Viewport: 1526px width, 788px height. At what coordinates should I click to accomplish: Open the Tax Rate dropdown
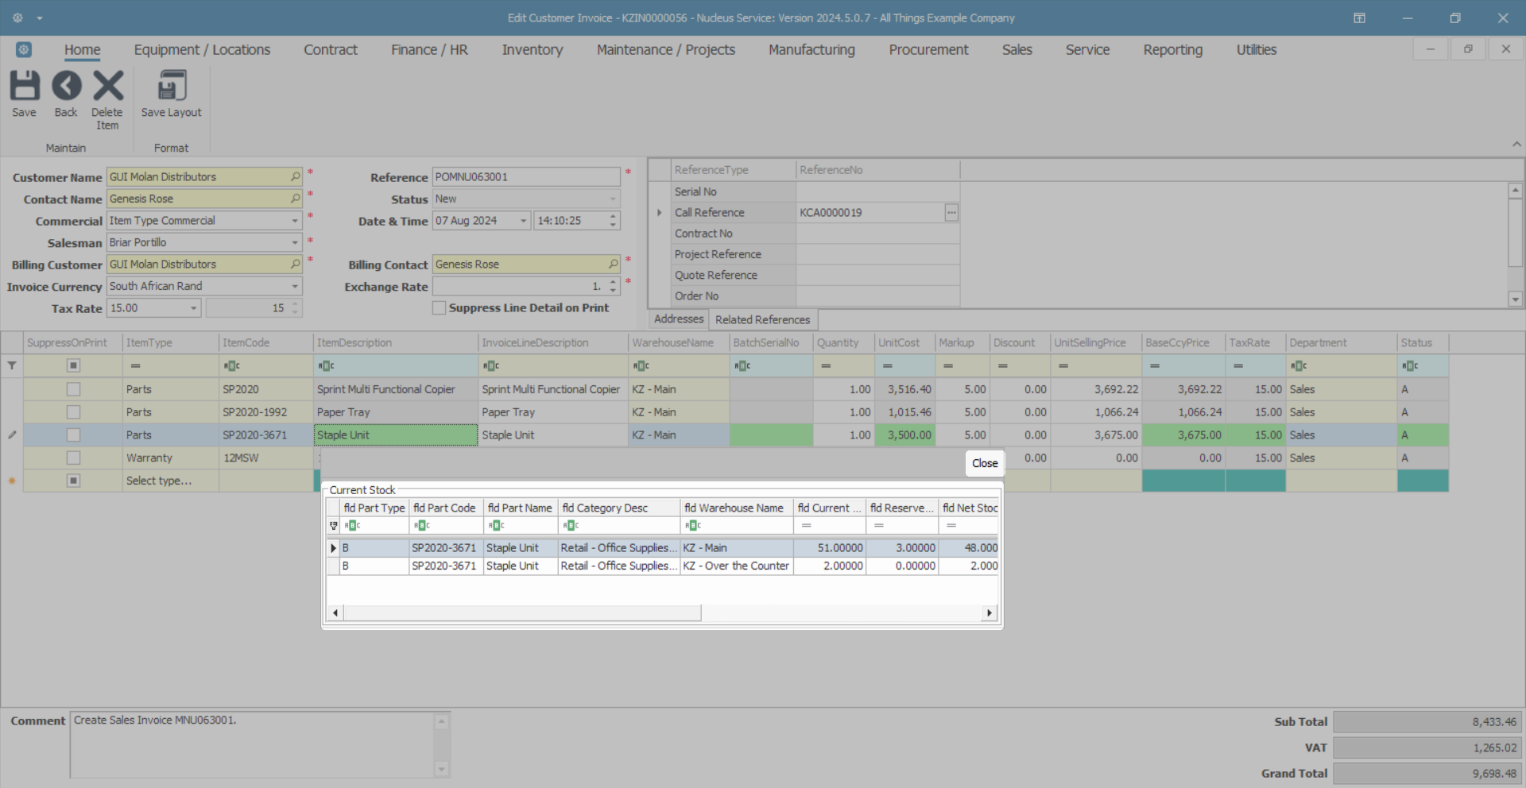click(193, 308)
